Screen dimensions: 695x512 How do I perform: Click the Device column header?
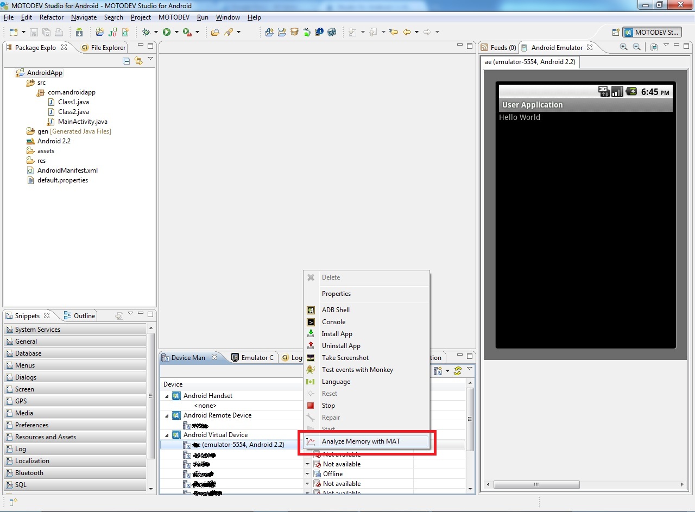coord(232,384)
